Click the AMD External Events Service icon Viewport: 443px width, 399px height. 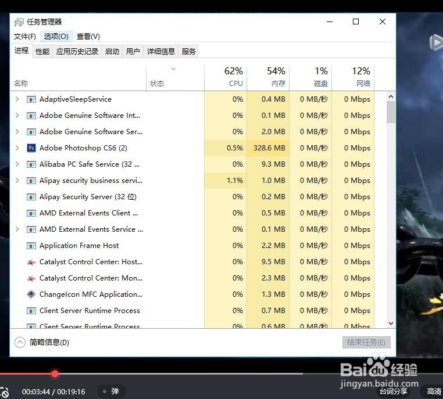pos(31,229)
